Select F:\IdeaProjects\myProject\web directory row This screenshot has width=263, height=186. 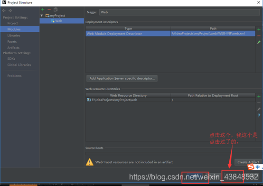[128, 100]
